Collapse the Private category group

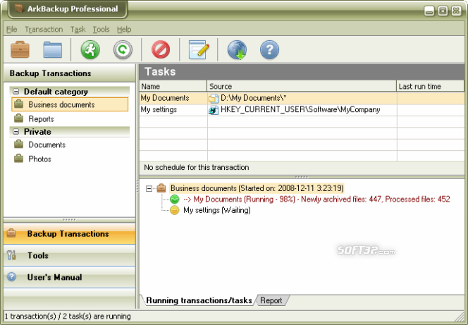tap(16, 132)
